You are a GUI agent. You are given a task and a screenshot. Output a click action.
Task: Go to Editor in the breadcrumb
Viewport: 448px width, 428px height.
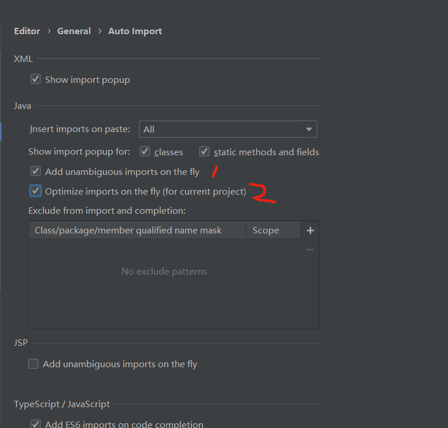click(x=27, y=31)
